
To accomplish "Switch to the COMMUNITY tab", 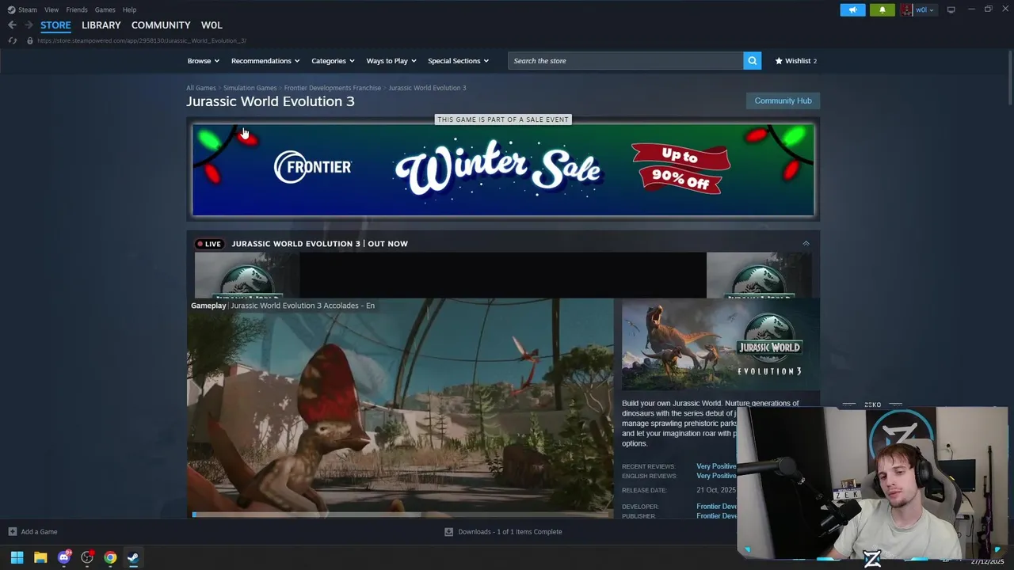I will 161,25.
